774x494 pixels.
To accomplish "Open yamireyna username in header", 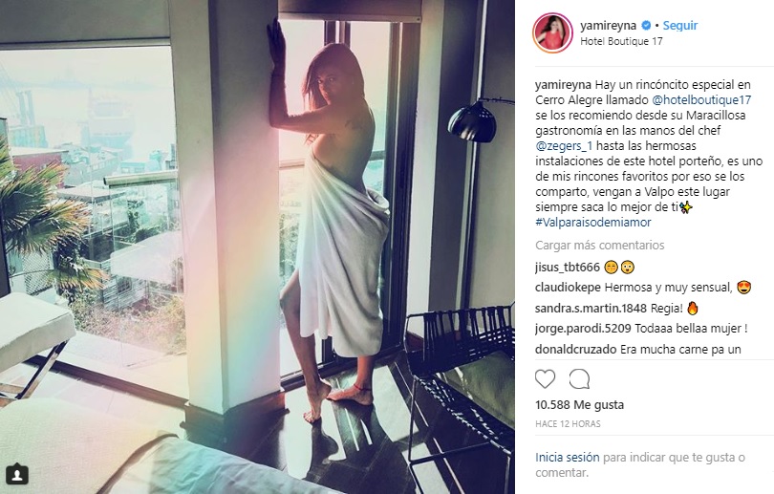I will click(x=608, y=25).
